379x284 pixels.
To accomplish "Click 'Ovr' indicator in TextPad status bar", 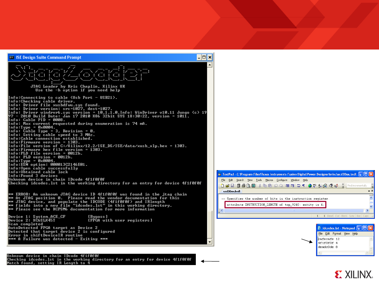I will pyautogui.click(x=337, y=216).
